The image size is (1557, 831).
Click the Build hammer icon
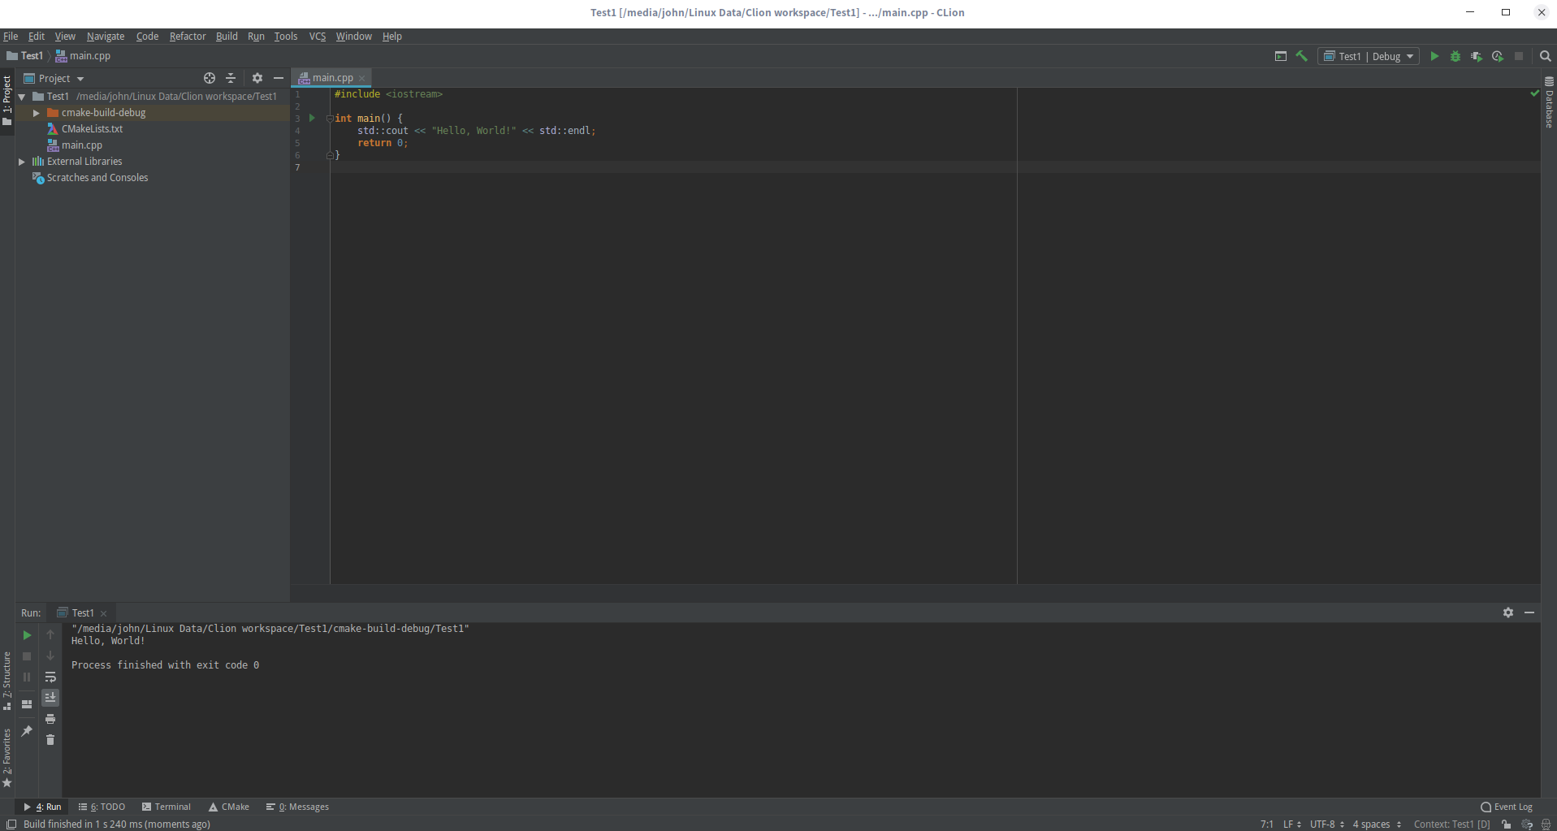[1302, 56]
